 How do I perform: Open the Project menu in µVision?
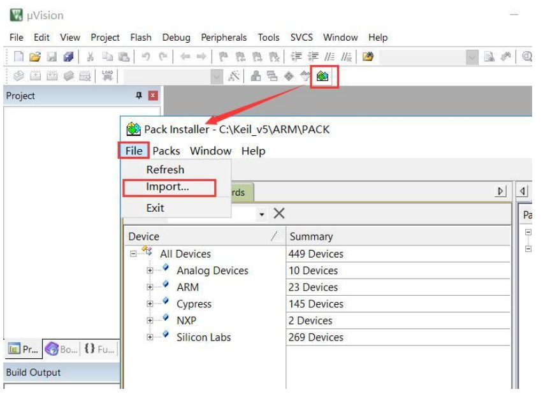[105, 38]
